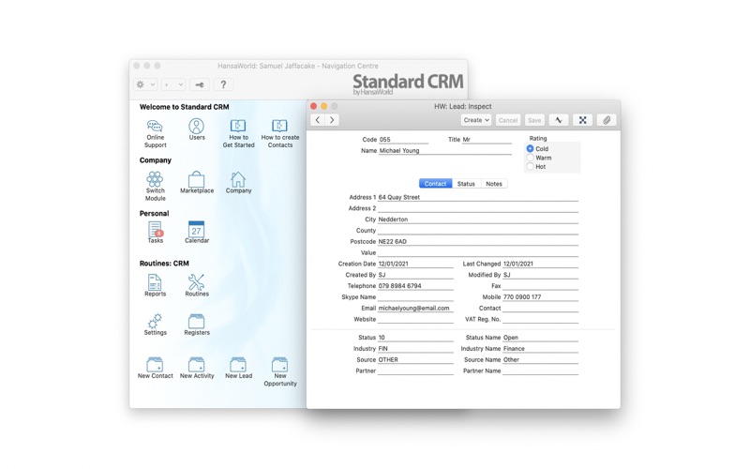Click the City field Nedderton
Screen dimensions: 750x469
click(x=478, y=219)
